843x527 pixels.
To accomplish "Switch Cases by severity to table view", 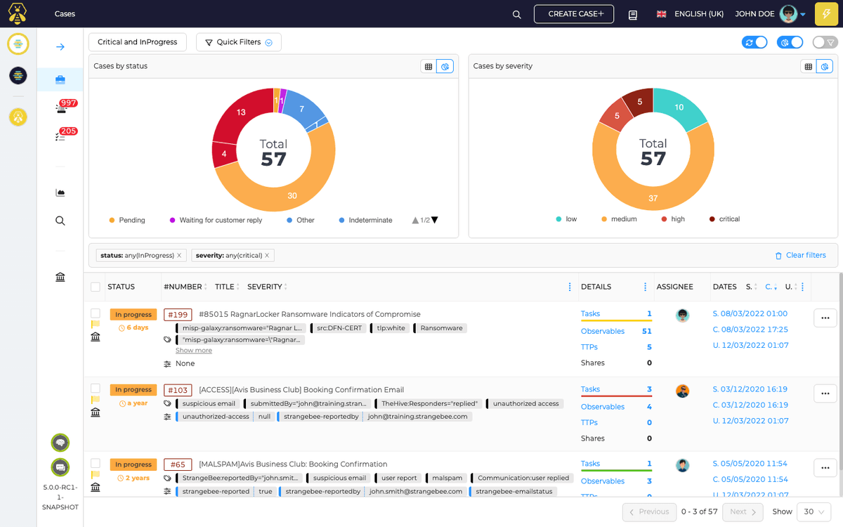I will 809,66.
